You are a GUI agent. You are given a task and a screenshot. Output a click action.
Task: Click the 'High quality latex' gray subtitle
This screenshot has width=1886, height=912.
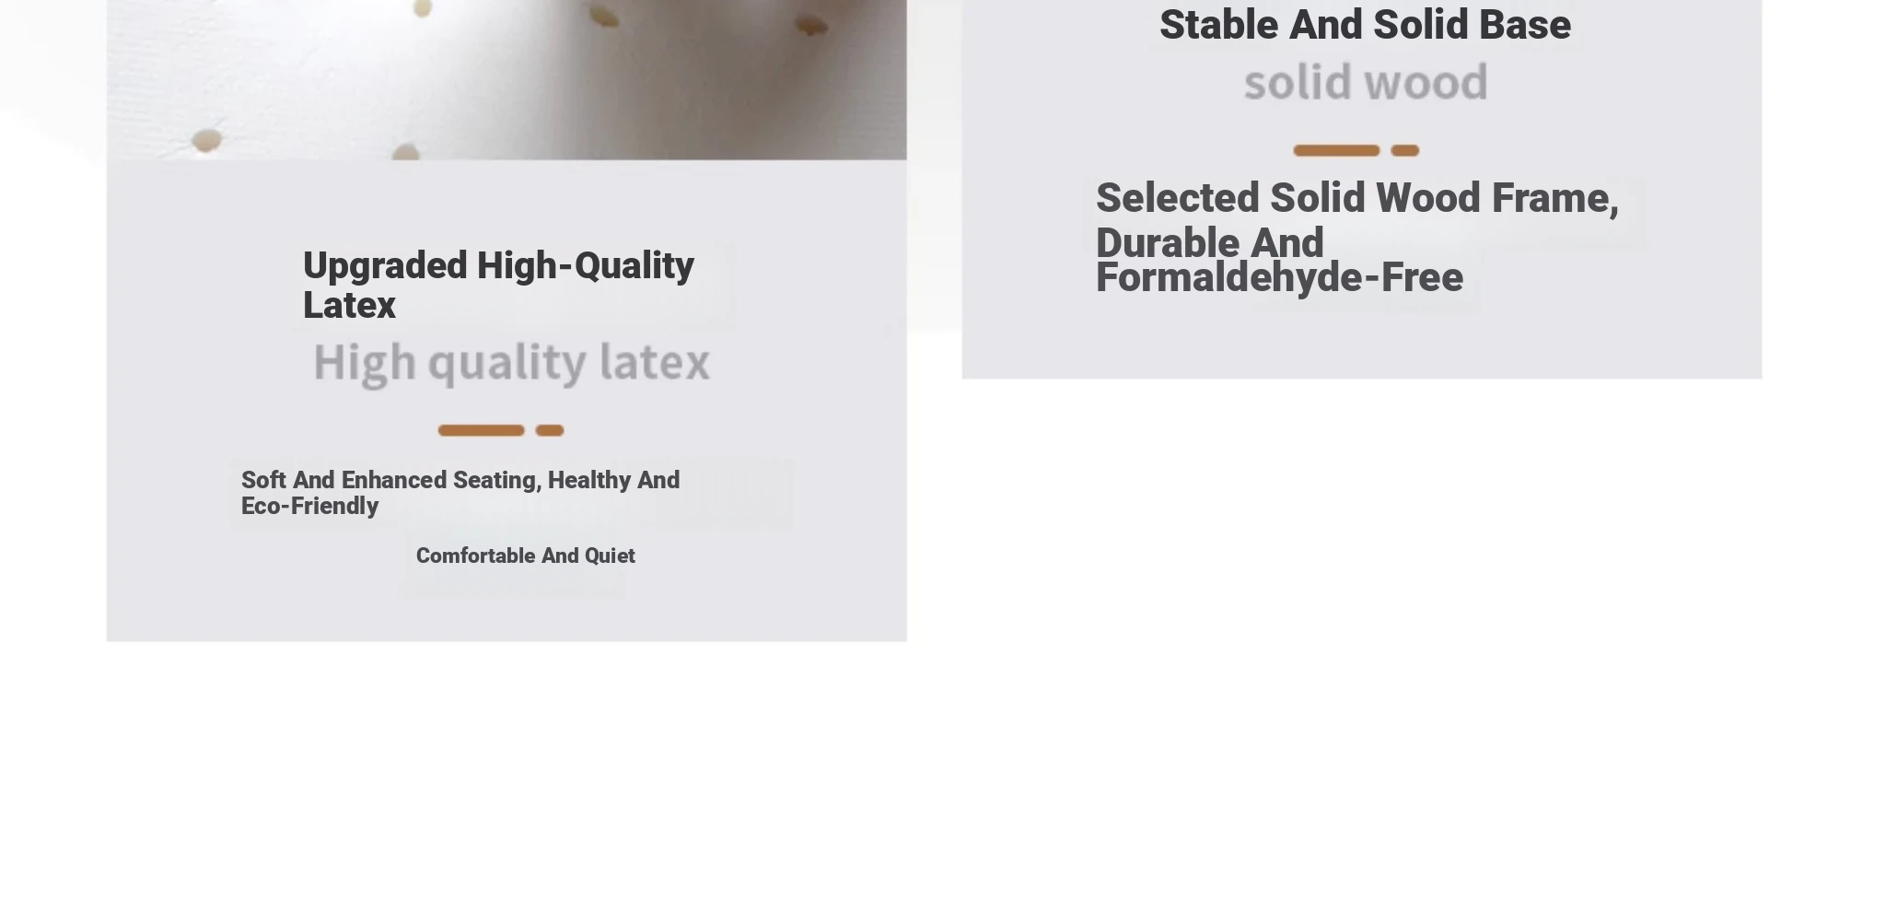point(512,362)
